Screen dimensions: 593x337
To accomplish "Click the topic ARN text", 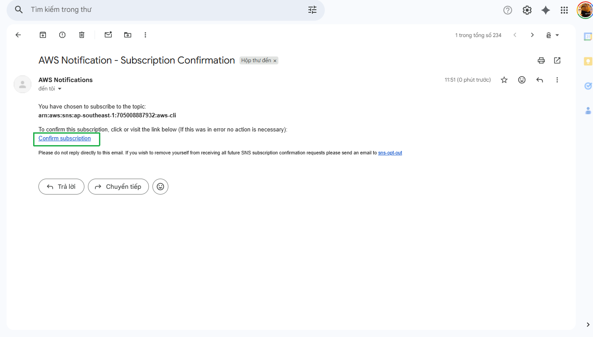I will (x=107, y=116).
